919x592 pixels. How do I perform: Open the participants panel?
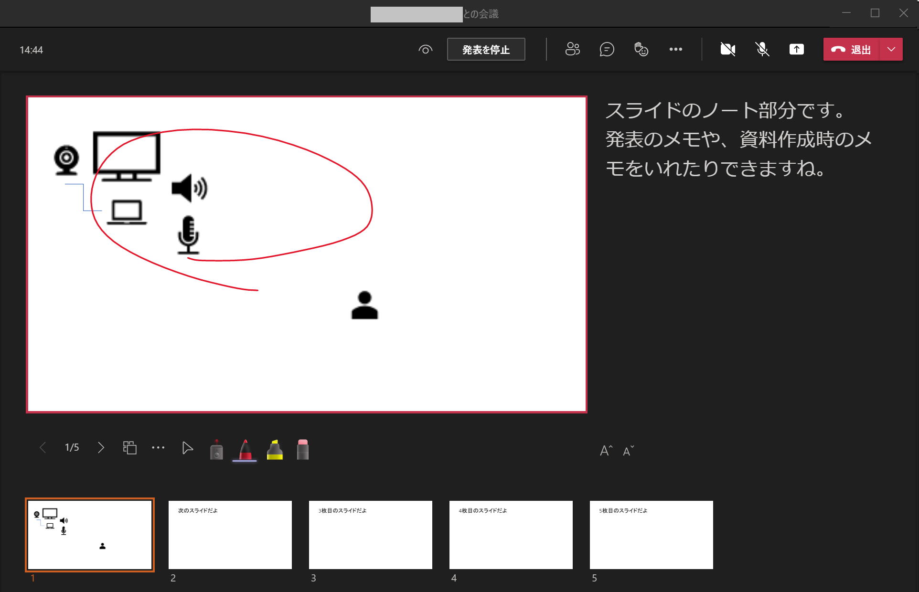tap(572, 49)
